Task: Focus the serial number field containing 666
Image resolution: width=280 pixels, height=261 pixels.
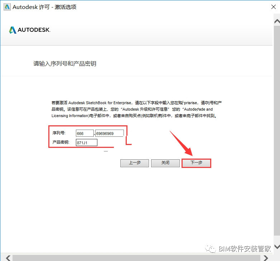Action: click(x=85, y=133)
